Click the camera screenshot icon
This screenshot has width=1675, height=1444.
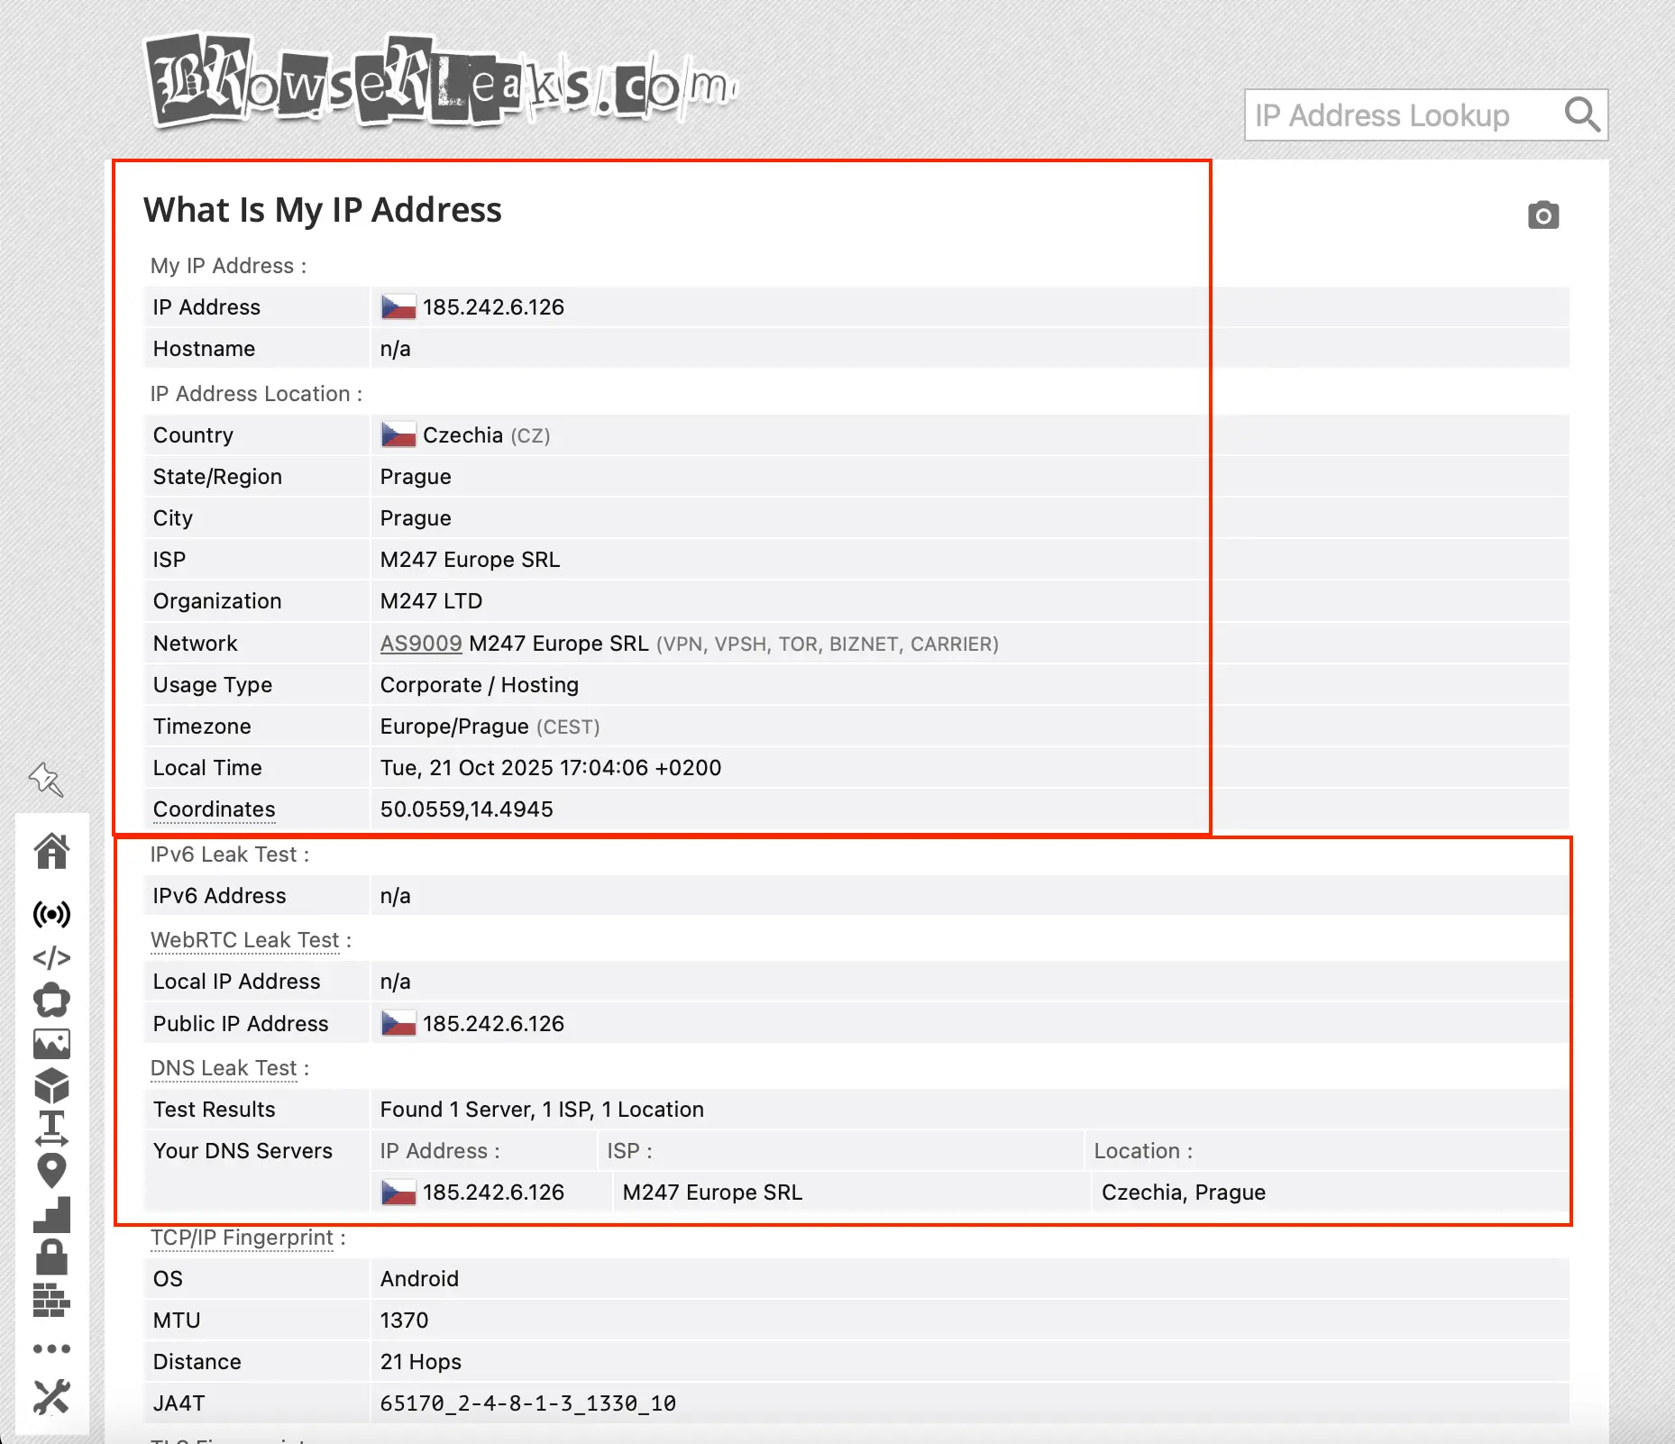[1543, 215]
